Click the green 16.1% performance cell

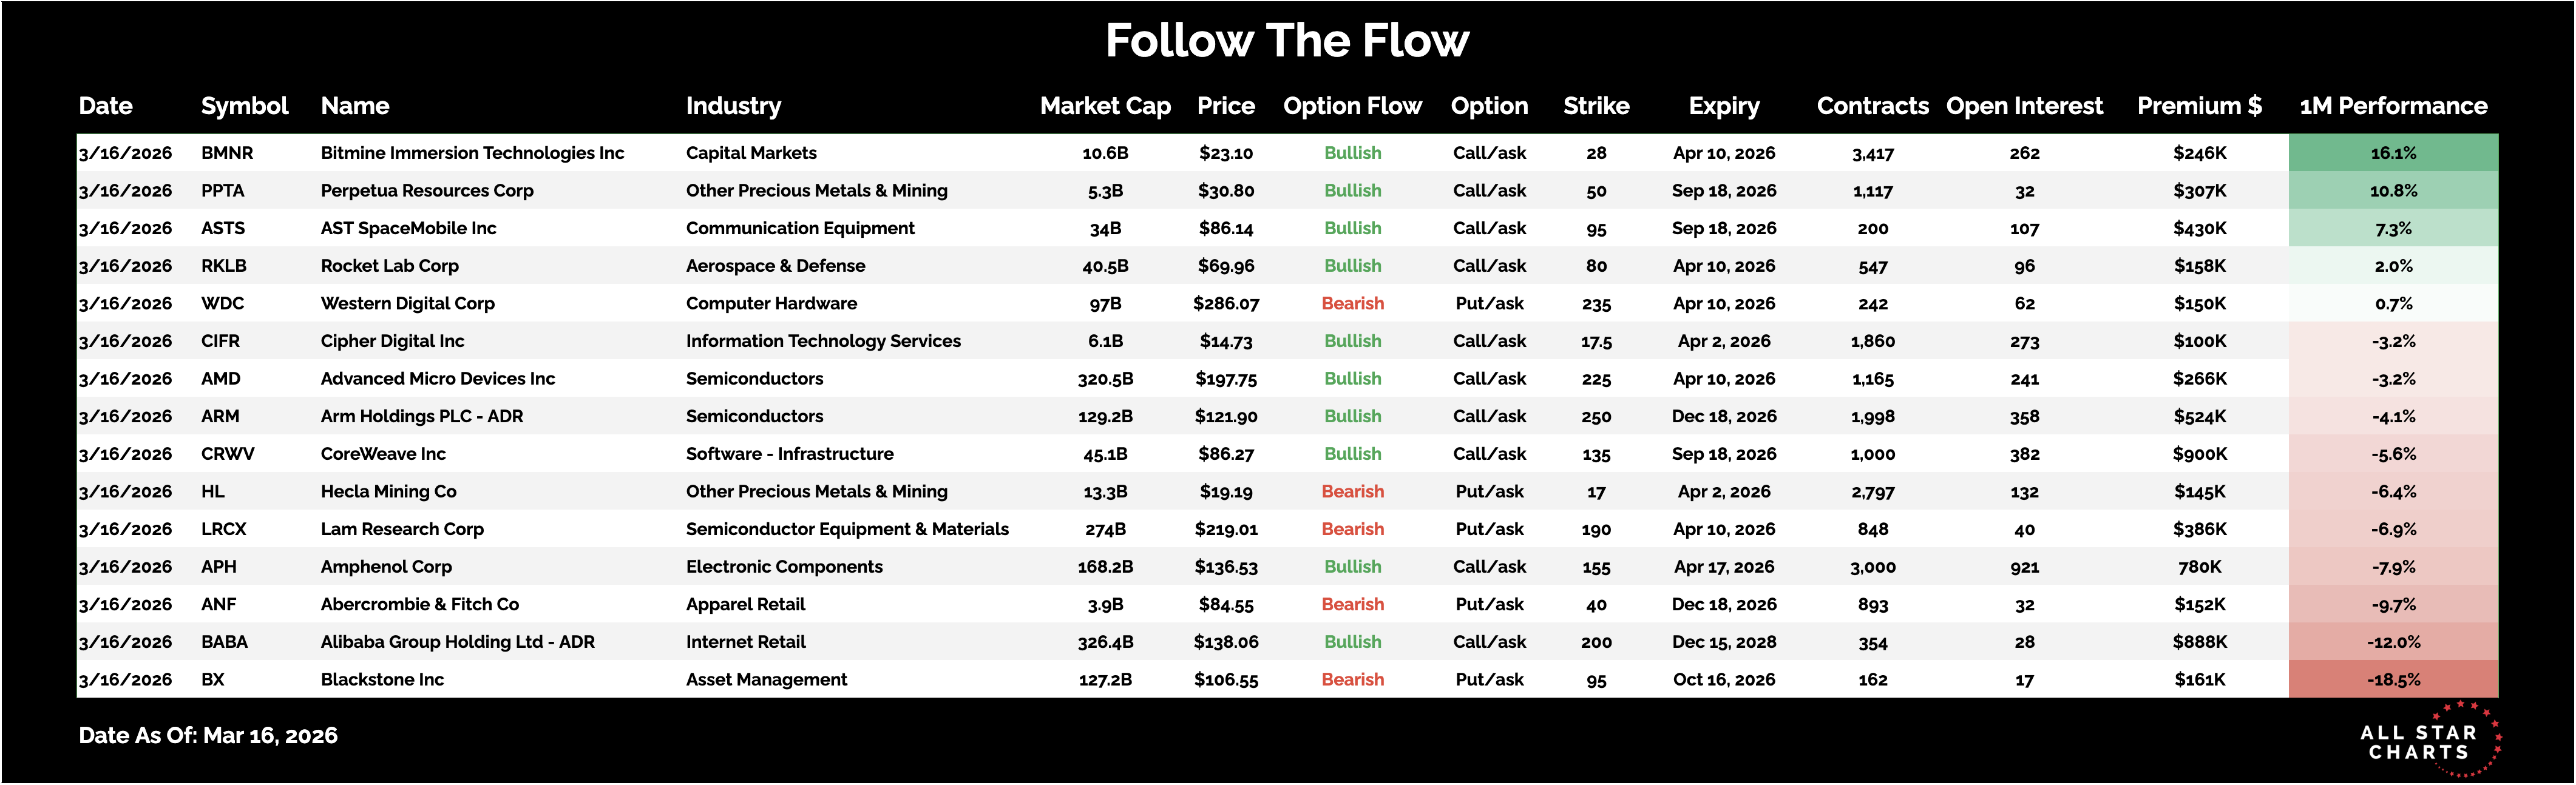coord(2393,153)
